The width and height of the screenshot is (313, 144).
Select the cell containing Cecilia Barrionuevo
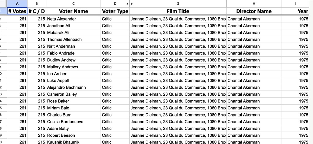74,122
